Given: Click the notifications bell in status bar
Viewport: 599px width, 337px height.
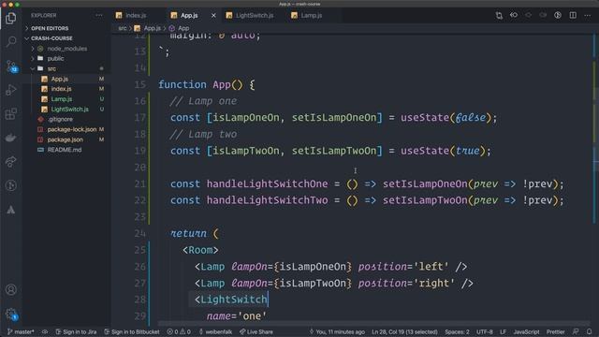Looking at the screenshot, I should coord(589,331).
